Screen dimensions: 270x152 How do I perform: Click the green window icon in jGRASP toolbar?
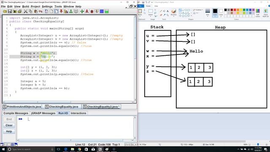(x=107, y=11)
